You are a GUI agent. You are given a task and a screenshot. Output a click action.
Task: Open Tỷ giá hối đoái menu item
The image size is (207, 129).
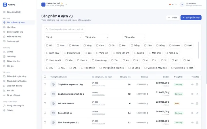point(18,95)
